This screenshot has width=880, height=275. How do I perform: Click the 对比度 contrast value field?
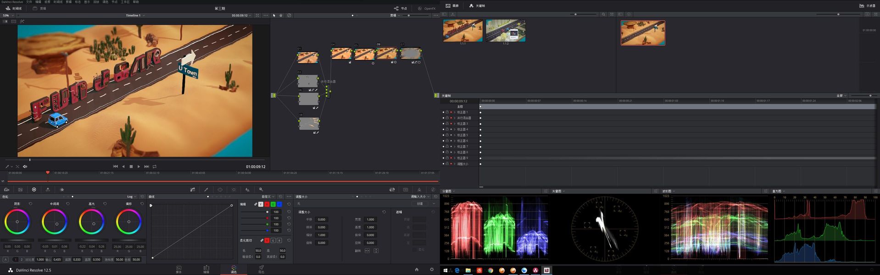point(40,259)
